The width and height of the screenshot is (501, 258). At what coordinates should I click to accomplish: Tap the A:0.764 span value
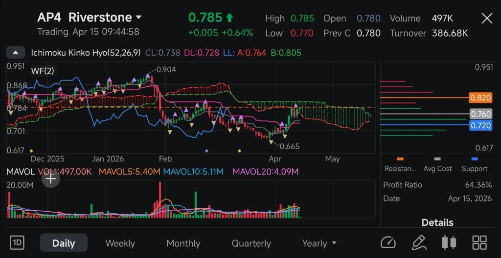pyautogui.click(x=251, y=53)
